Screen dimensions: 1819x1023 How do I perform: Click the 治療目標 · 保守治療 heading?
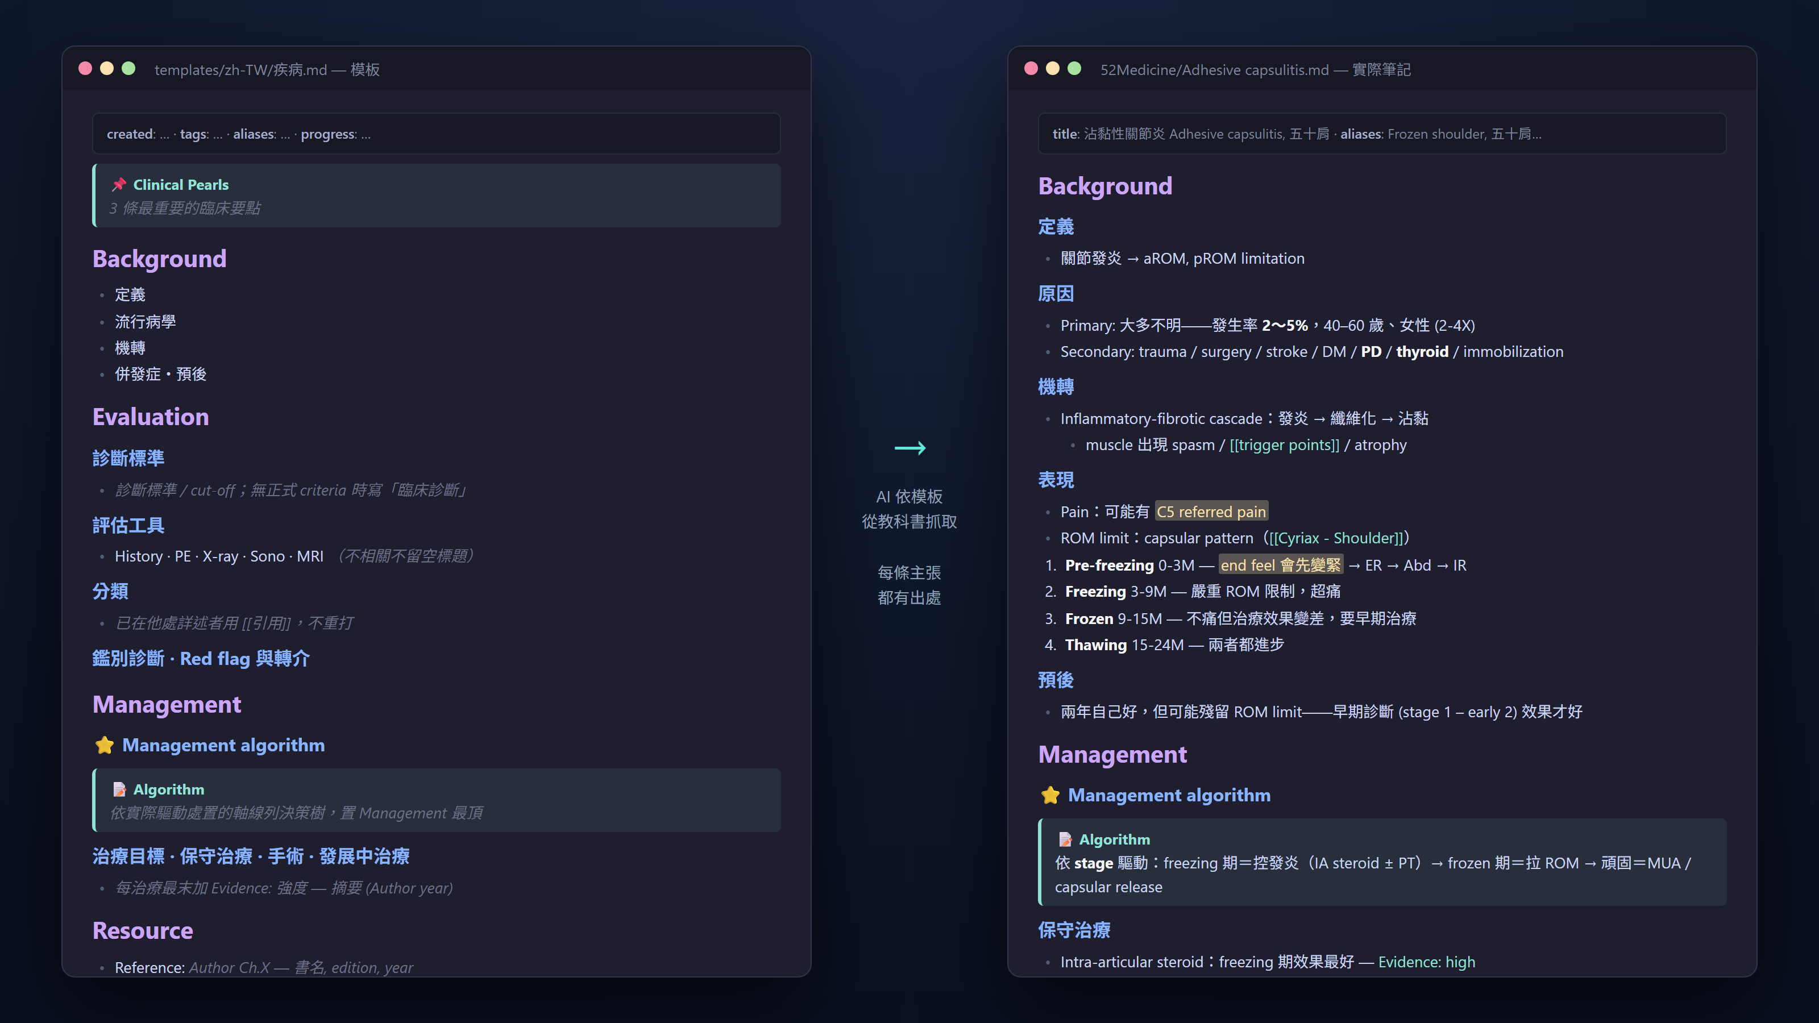(x=251, y=856)
